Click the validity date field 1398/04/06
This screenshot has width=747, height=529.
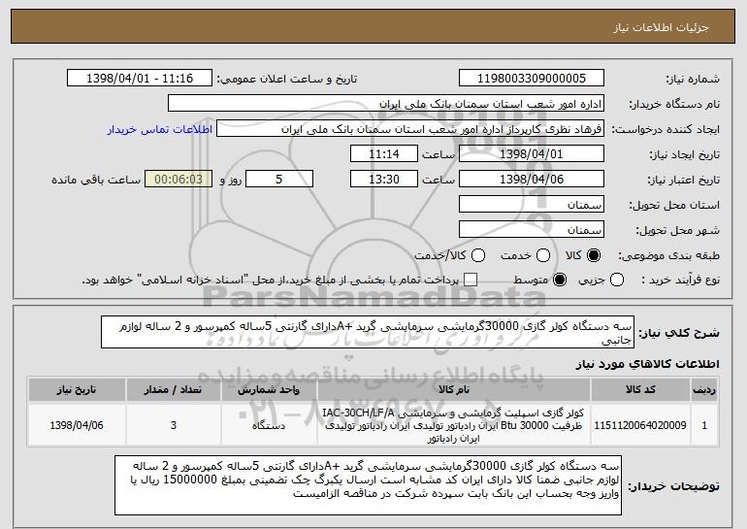coord(532,180)
